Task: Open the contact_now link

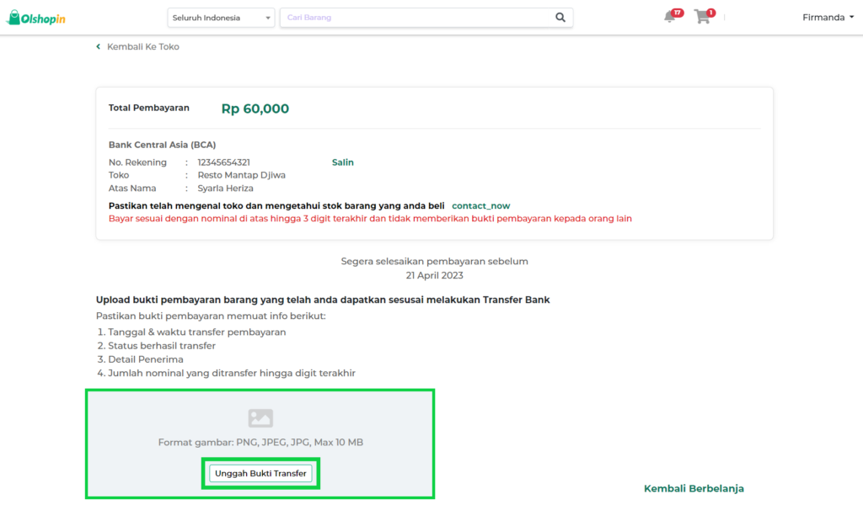Action: pos(480,205)
